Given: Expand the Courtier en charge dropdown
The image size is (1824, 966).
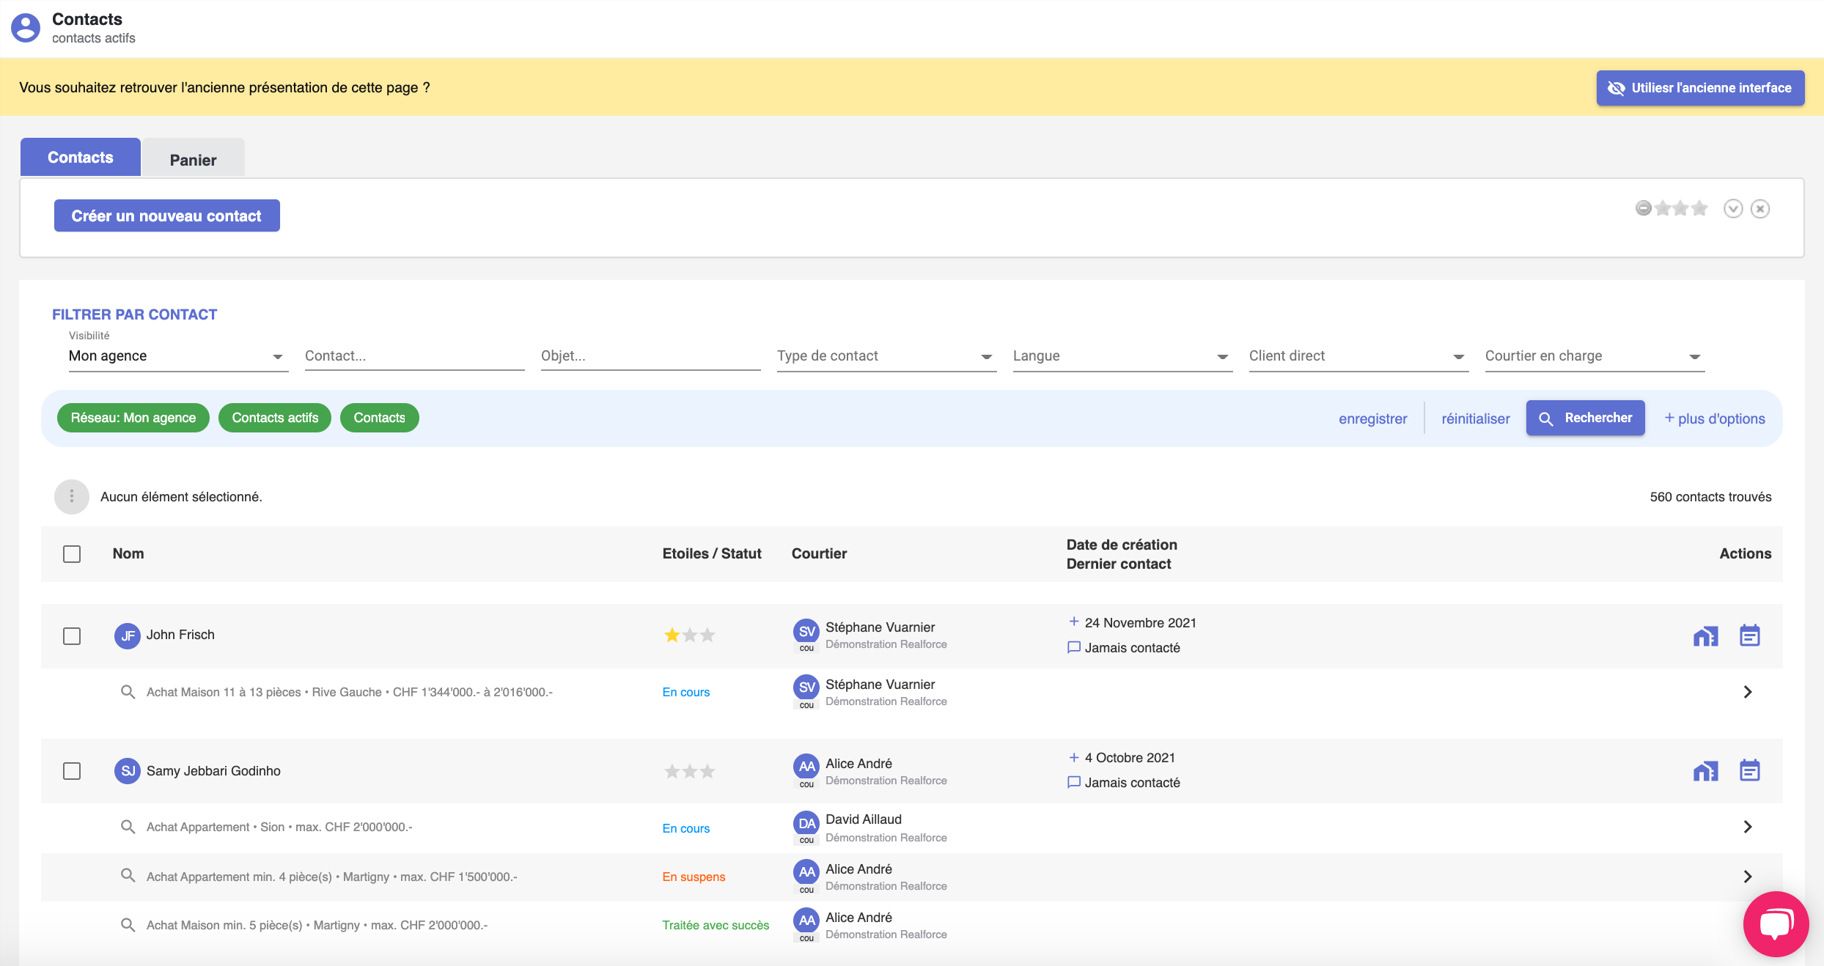Looking at the screenshot, I should [1595, 356].
